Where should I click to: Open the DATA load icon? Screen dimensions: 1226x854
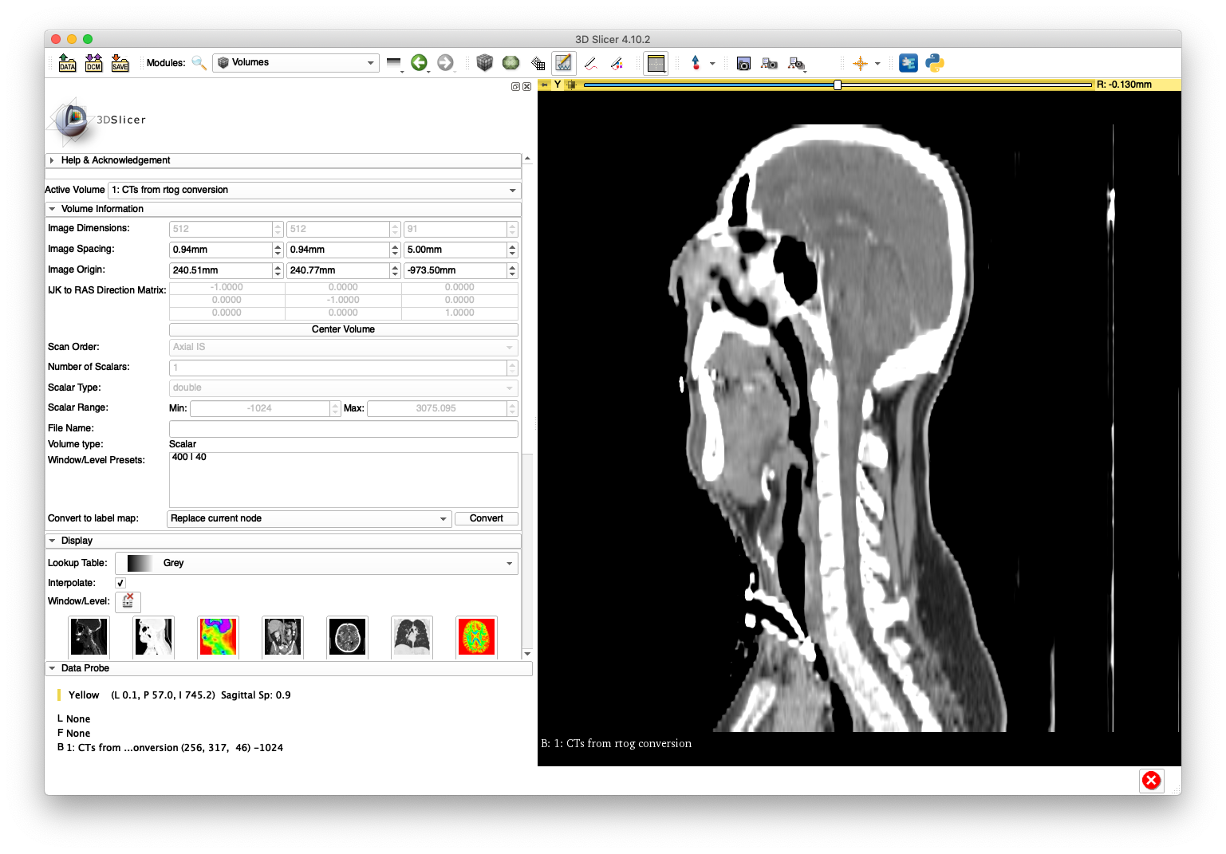click(67, 63)
